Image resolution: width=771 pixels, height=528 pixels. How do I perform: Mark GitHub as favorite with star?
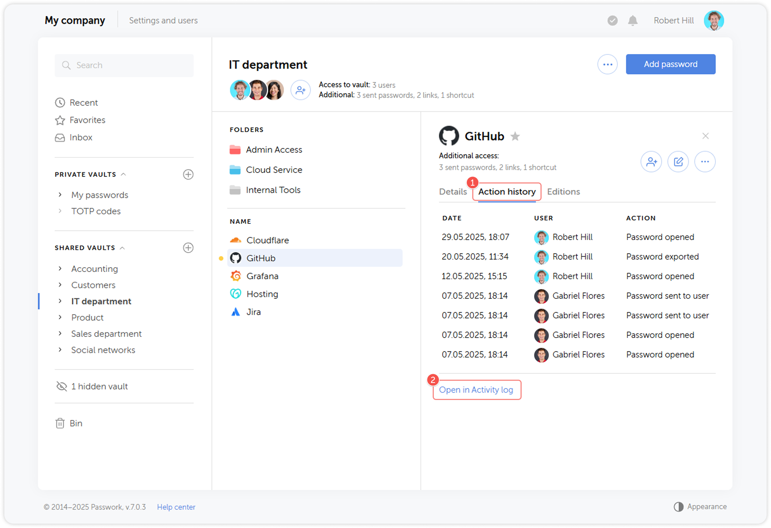click(515, 136)
